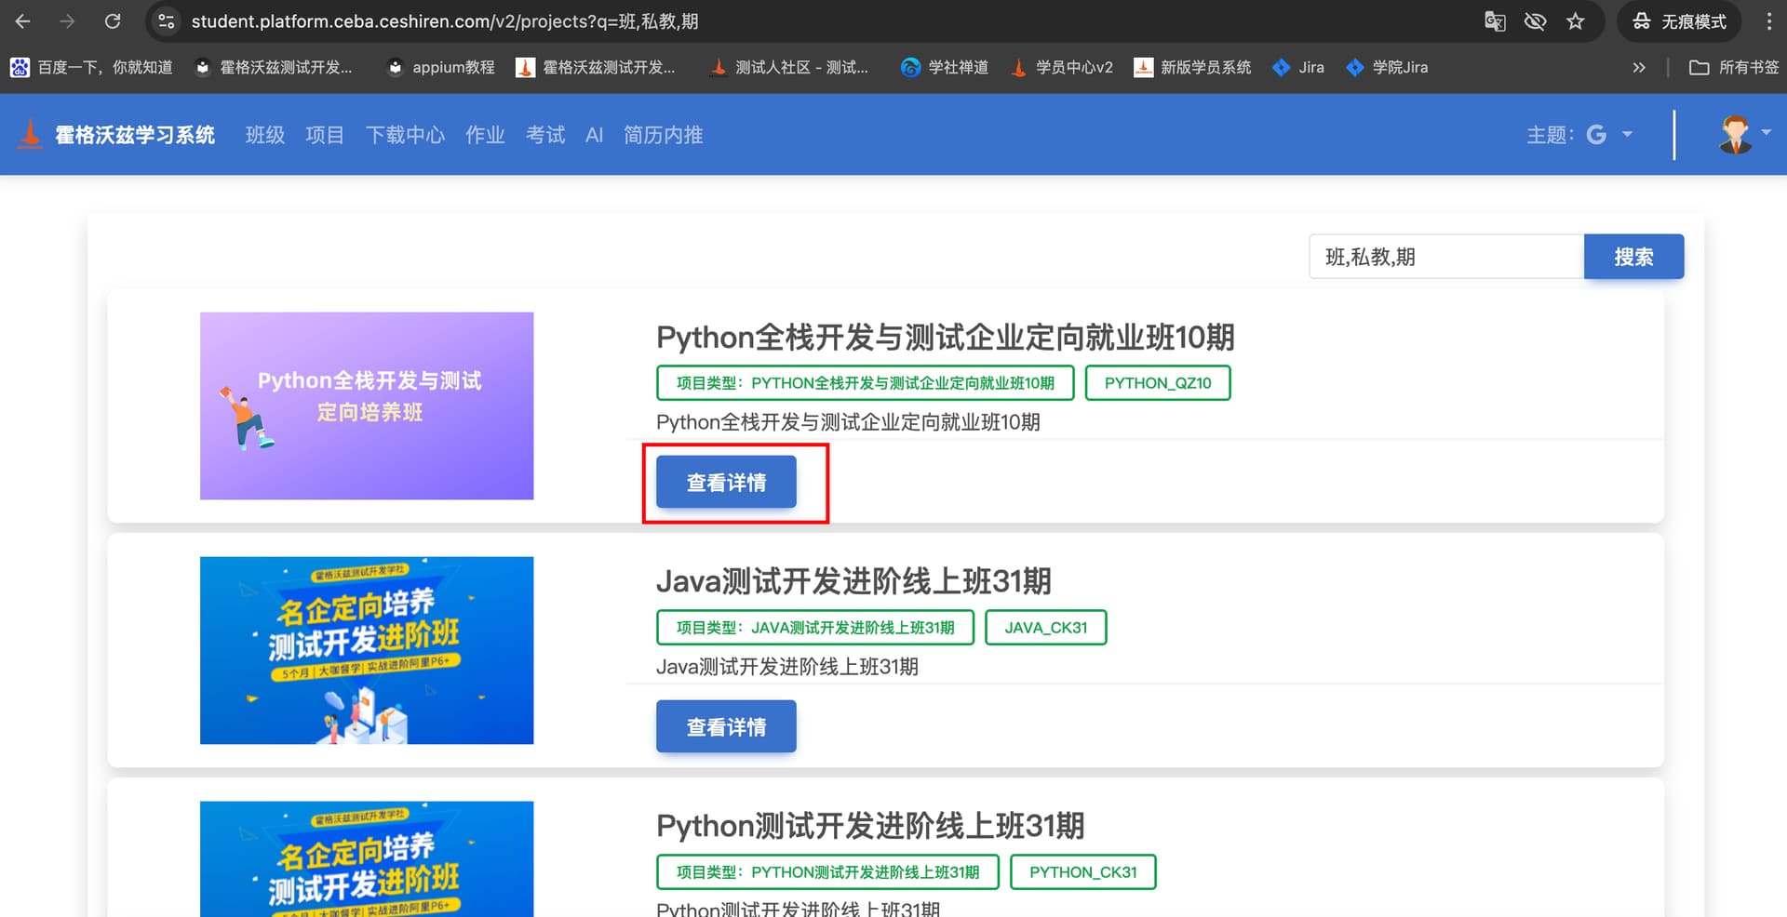Viewport: 1787px width, 917px height.
Task: Open the 简历内推 navigation tab
Action: 663,135
